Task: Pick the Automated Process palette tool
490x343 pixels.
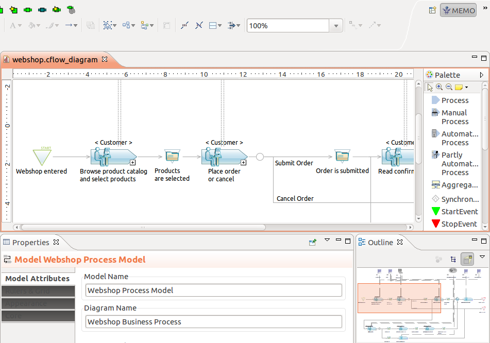Action: click(455, 138)
